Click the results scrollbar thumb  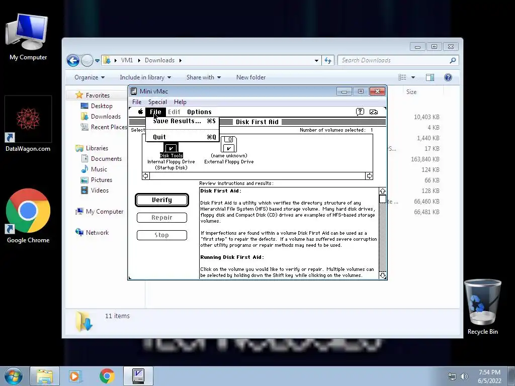(x=383, y=199)
